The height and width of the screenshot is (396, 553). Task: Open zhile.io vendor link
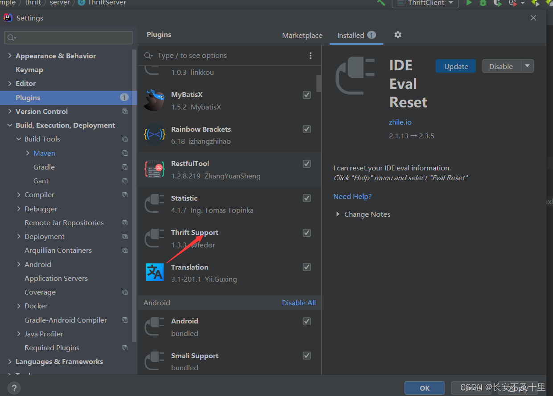click(400, 122)
